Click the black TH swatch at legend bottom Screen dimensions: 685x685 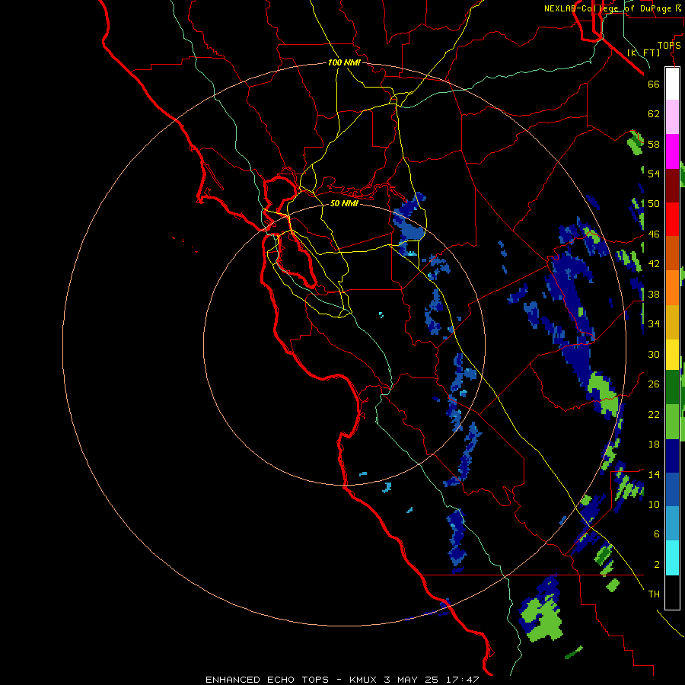point(672,592)
